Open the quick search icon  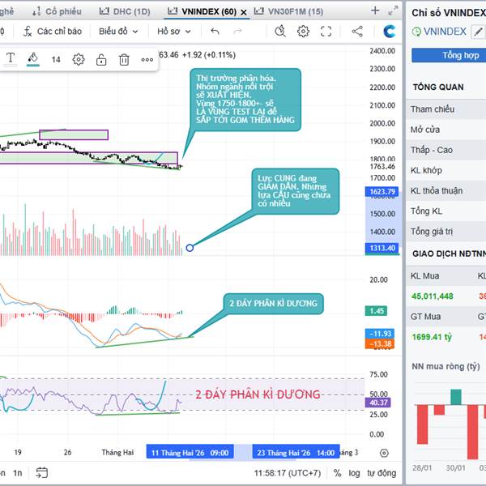(280, 32)
